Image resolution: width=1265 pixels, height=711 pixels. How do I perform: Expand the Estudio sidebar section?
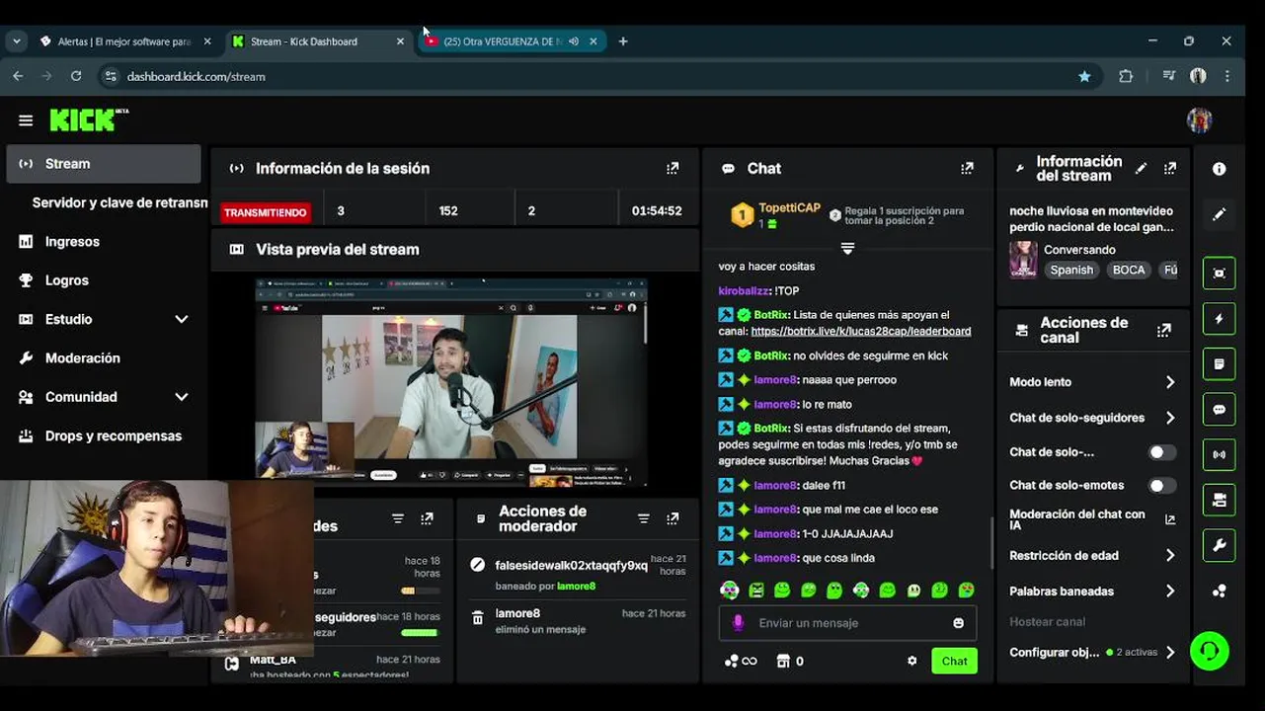(182, 319)
